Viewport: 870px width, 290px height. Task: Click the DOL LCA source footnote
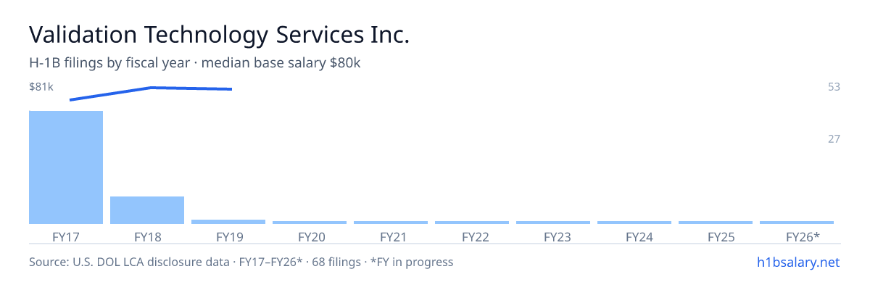click(x=241, y=262)
